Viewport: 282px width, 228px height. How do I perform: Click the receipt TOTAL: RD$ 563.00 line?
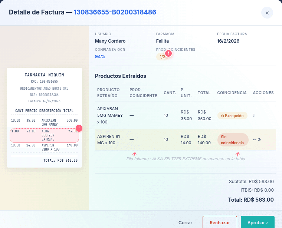click(x=60, y=161)
